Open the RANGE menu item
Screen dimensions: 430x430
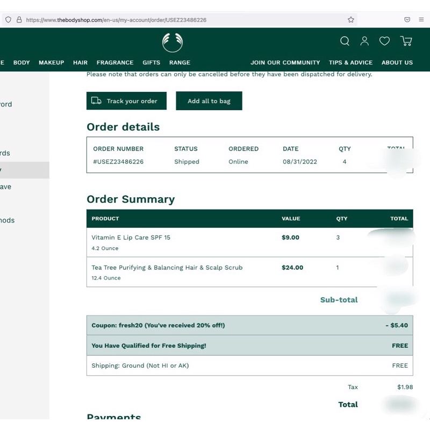tap(180, 63)
